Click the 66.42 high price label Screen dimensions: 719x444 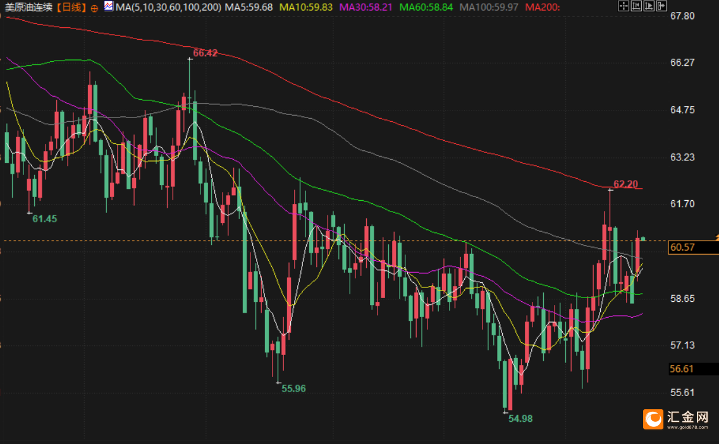point(205,53)
